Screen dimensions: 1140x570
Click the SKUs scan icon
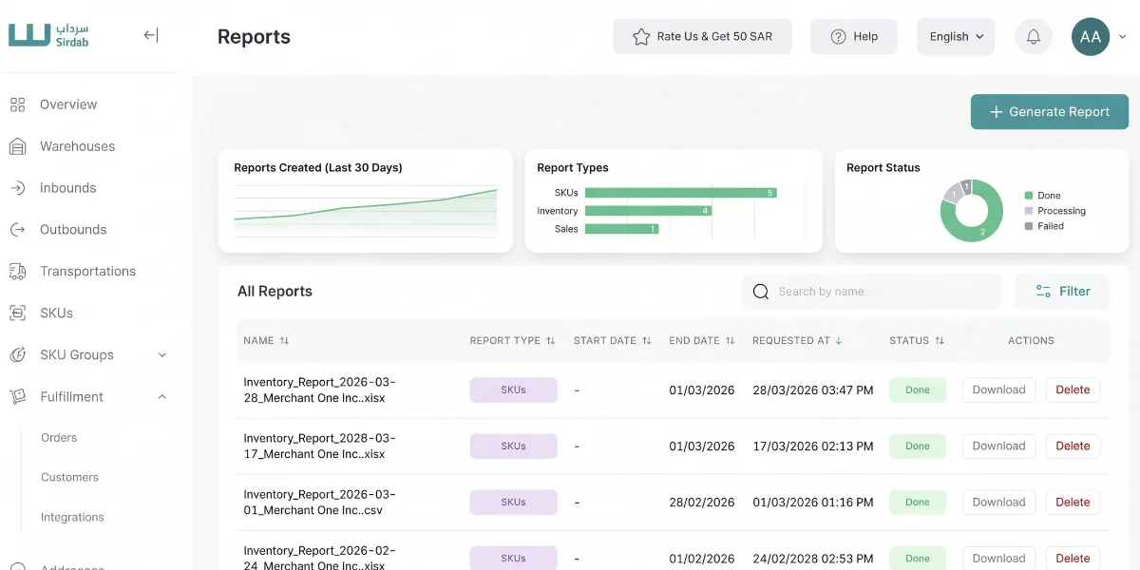(x=17, y=313)
